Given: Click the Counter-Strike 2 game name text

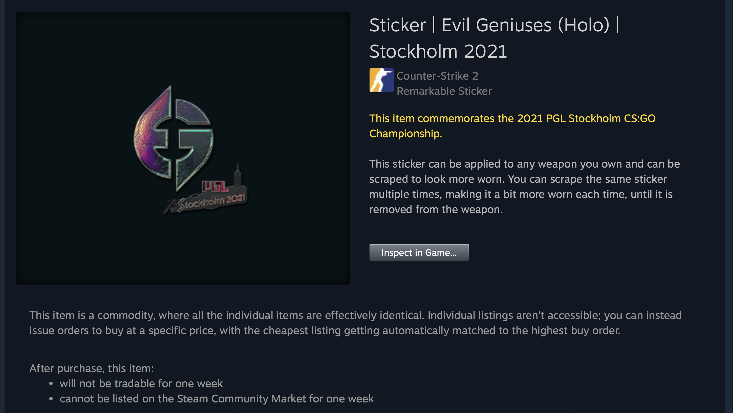Looking at the screenshot, I should tap(437, 76).
